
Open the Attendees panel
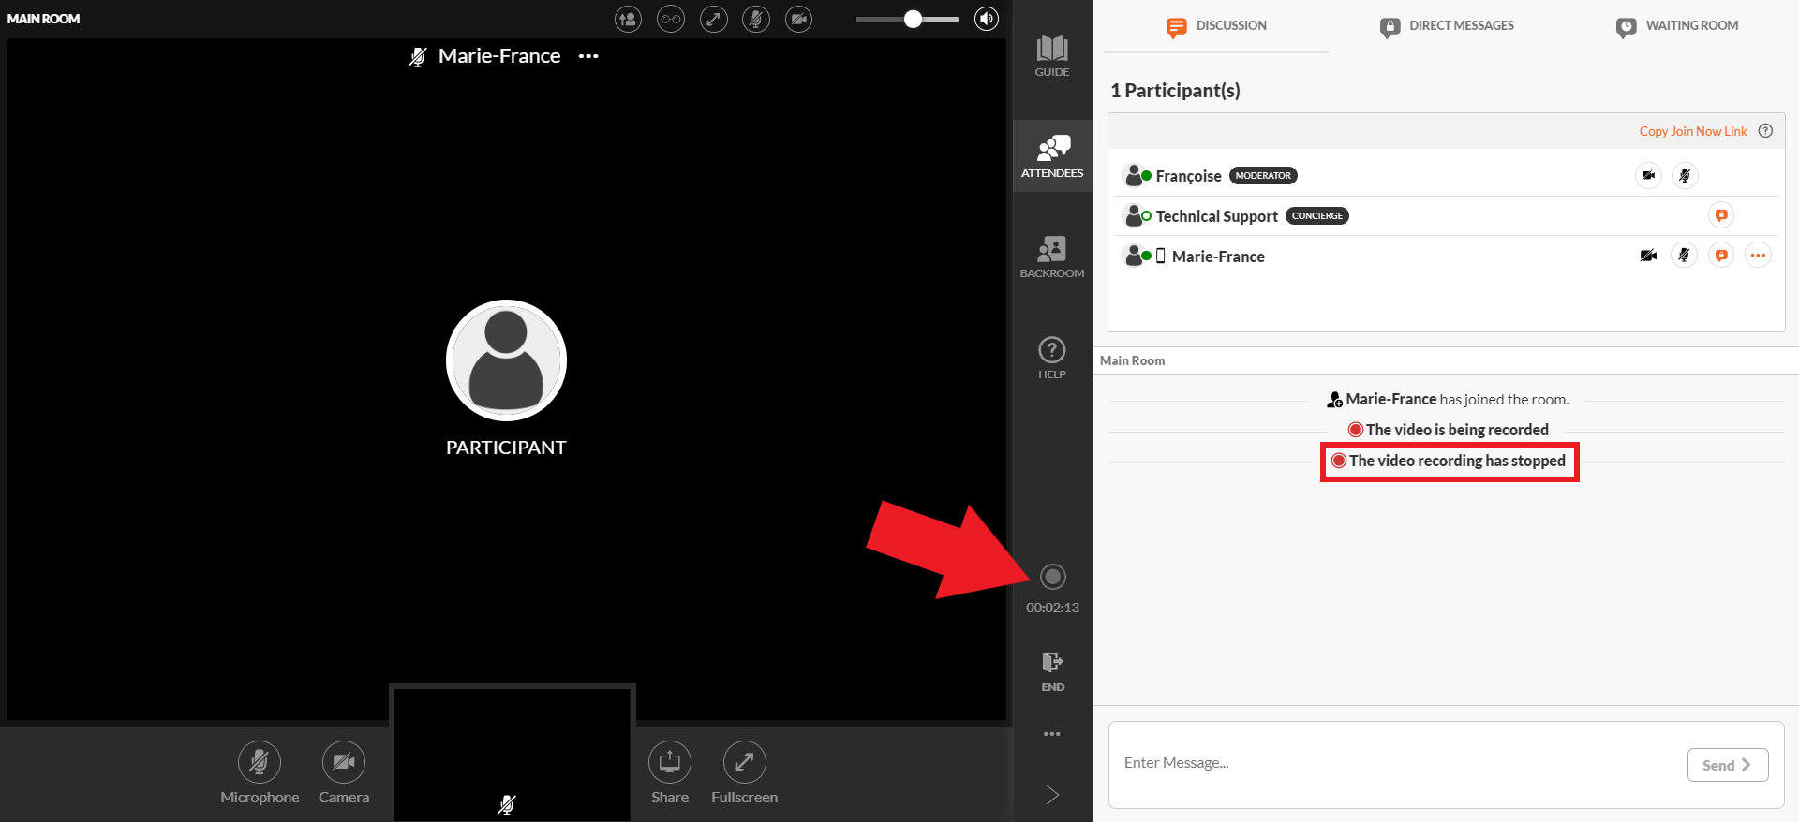(1052, 156)
